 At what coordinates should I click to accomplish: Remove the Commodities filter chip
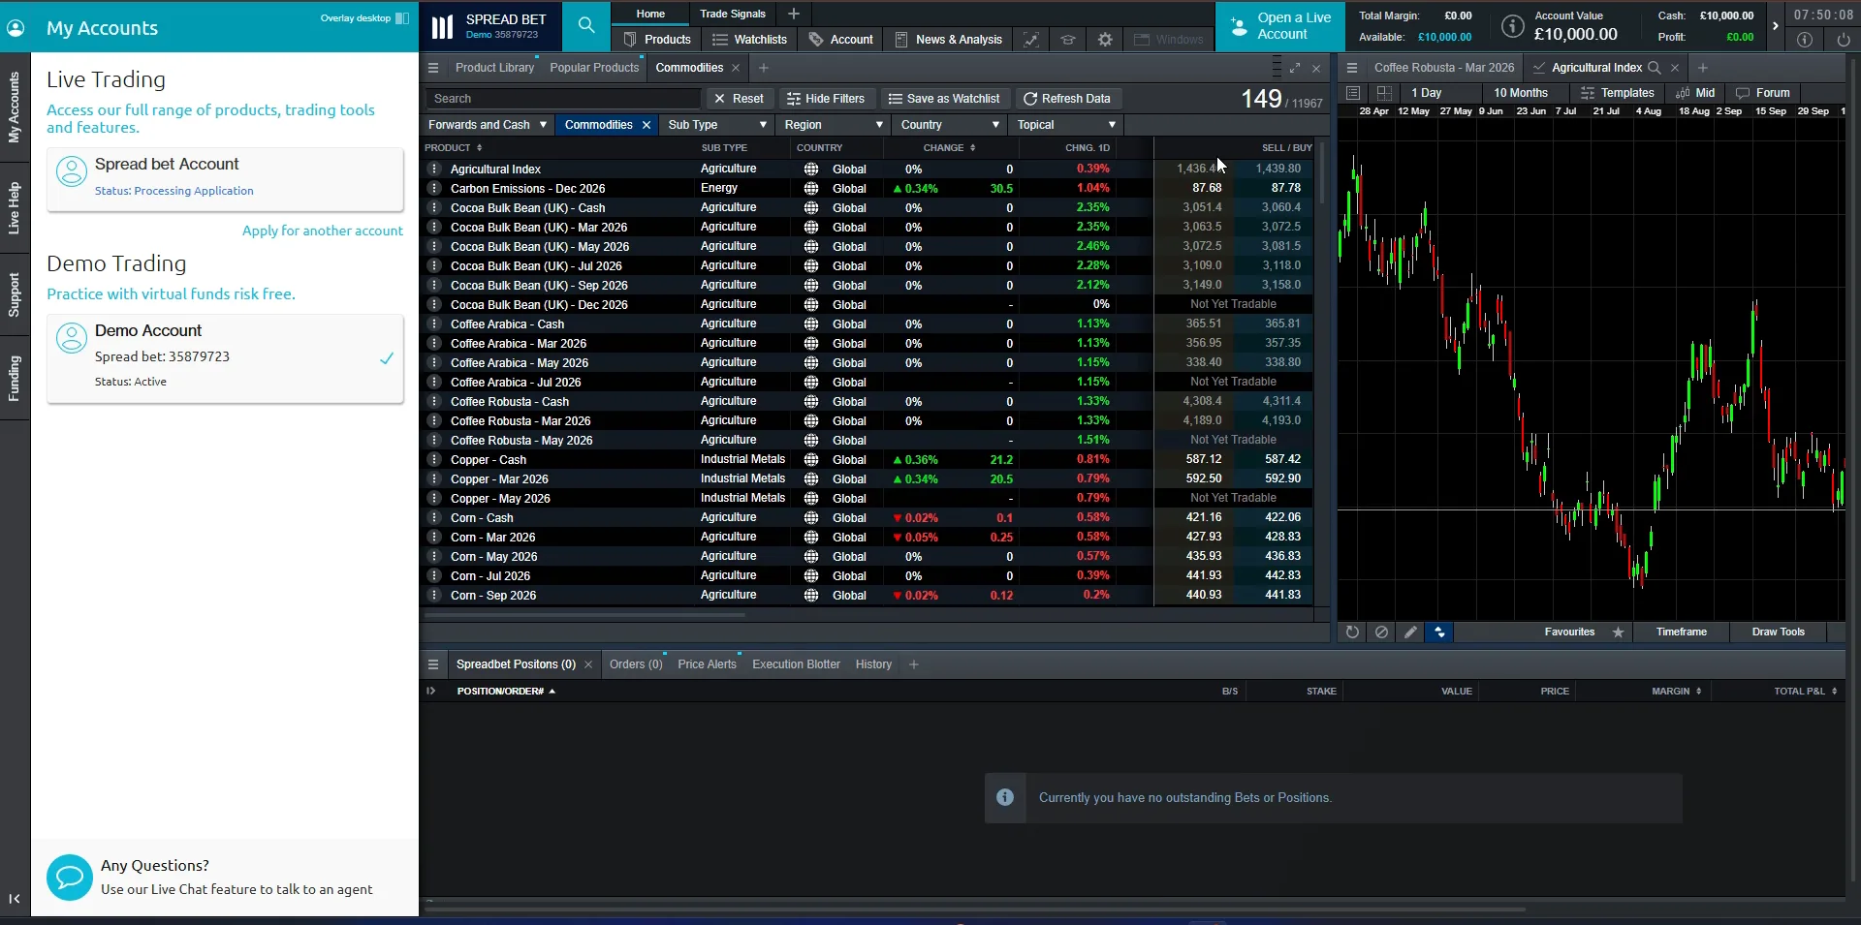647,125
